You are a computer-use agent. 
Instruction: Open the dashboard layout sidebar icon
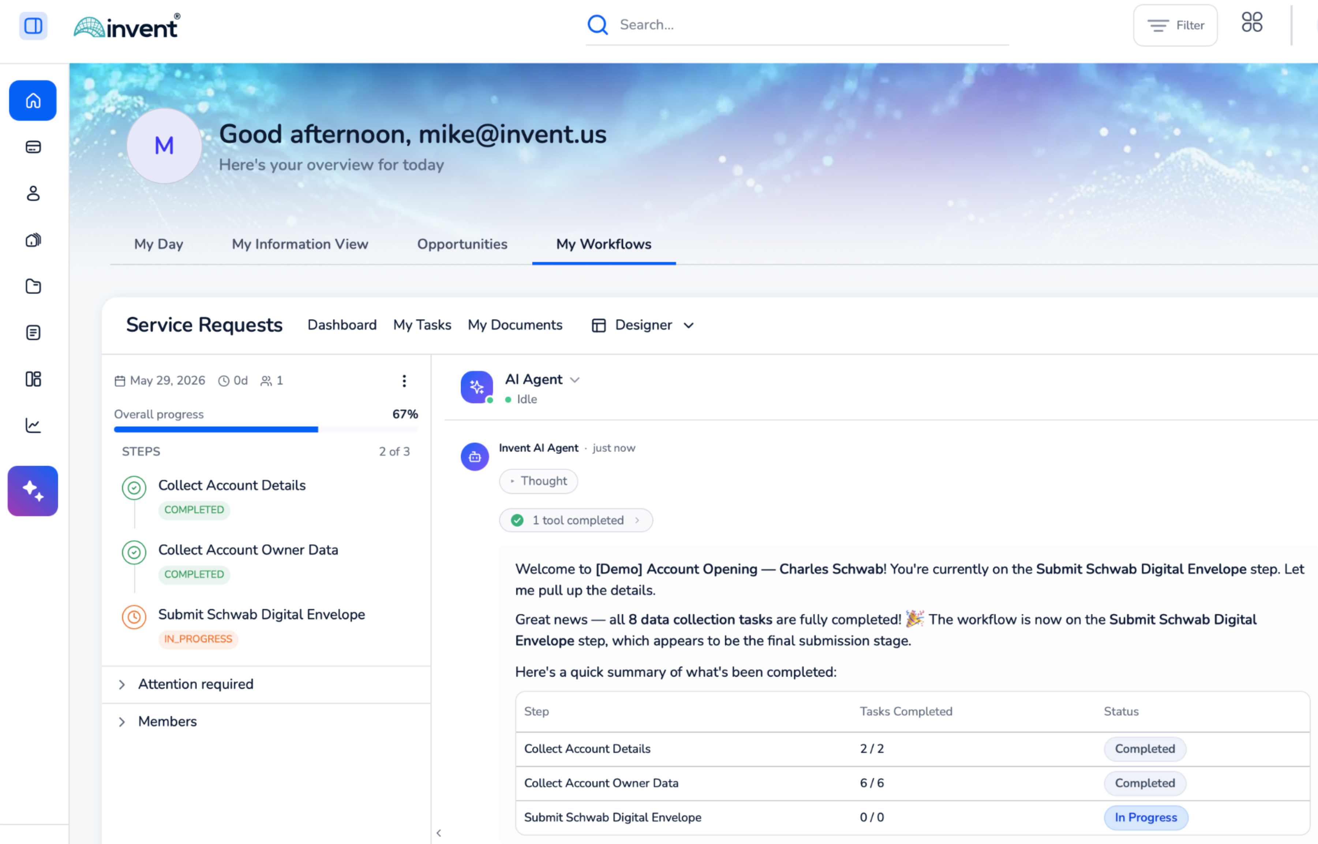coord(33,379)
